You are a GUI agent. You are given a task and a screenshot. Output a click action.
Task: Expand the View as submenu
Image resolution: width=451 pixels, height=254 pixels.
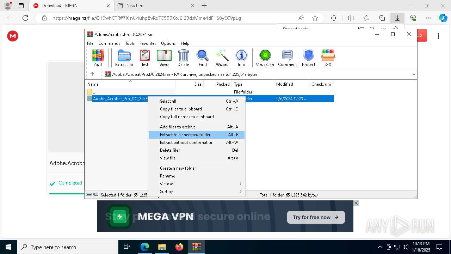coord(196,184)
